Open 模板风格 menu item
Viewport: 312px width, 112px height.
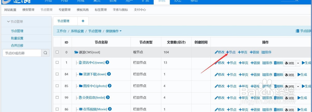coord(83,10)
